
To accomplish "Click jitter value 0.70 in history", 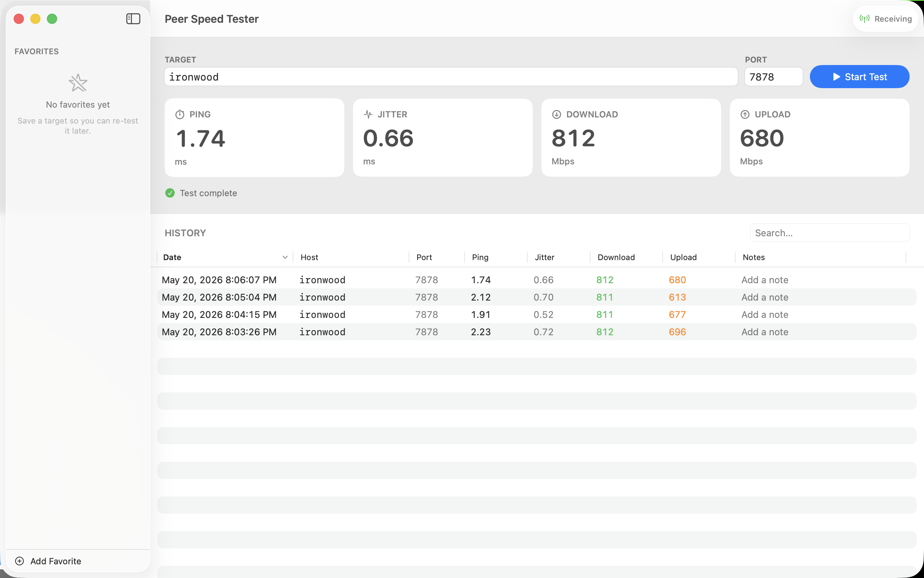I will [x=543, y=297].
